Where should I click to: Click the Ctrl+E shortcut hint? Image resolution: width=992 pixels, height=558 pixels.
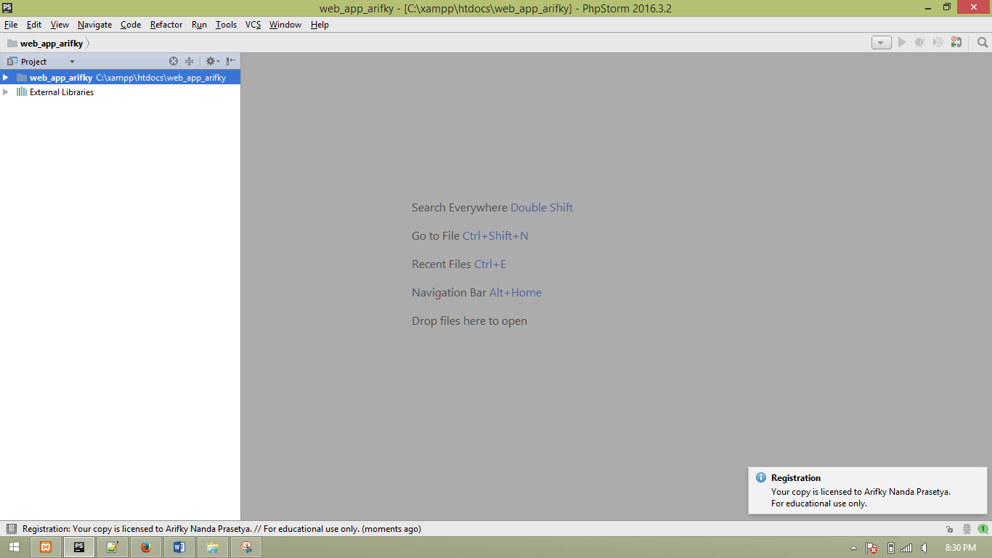coord(490,264)
